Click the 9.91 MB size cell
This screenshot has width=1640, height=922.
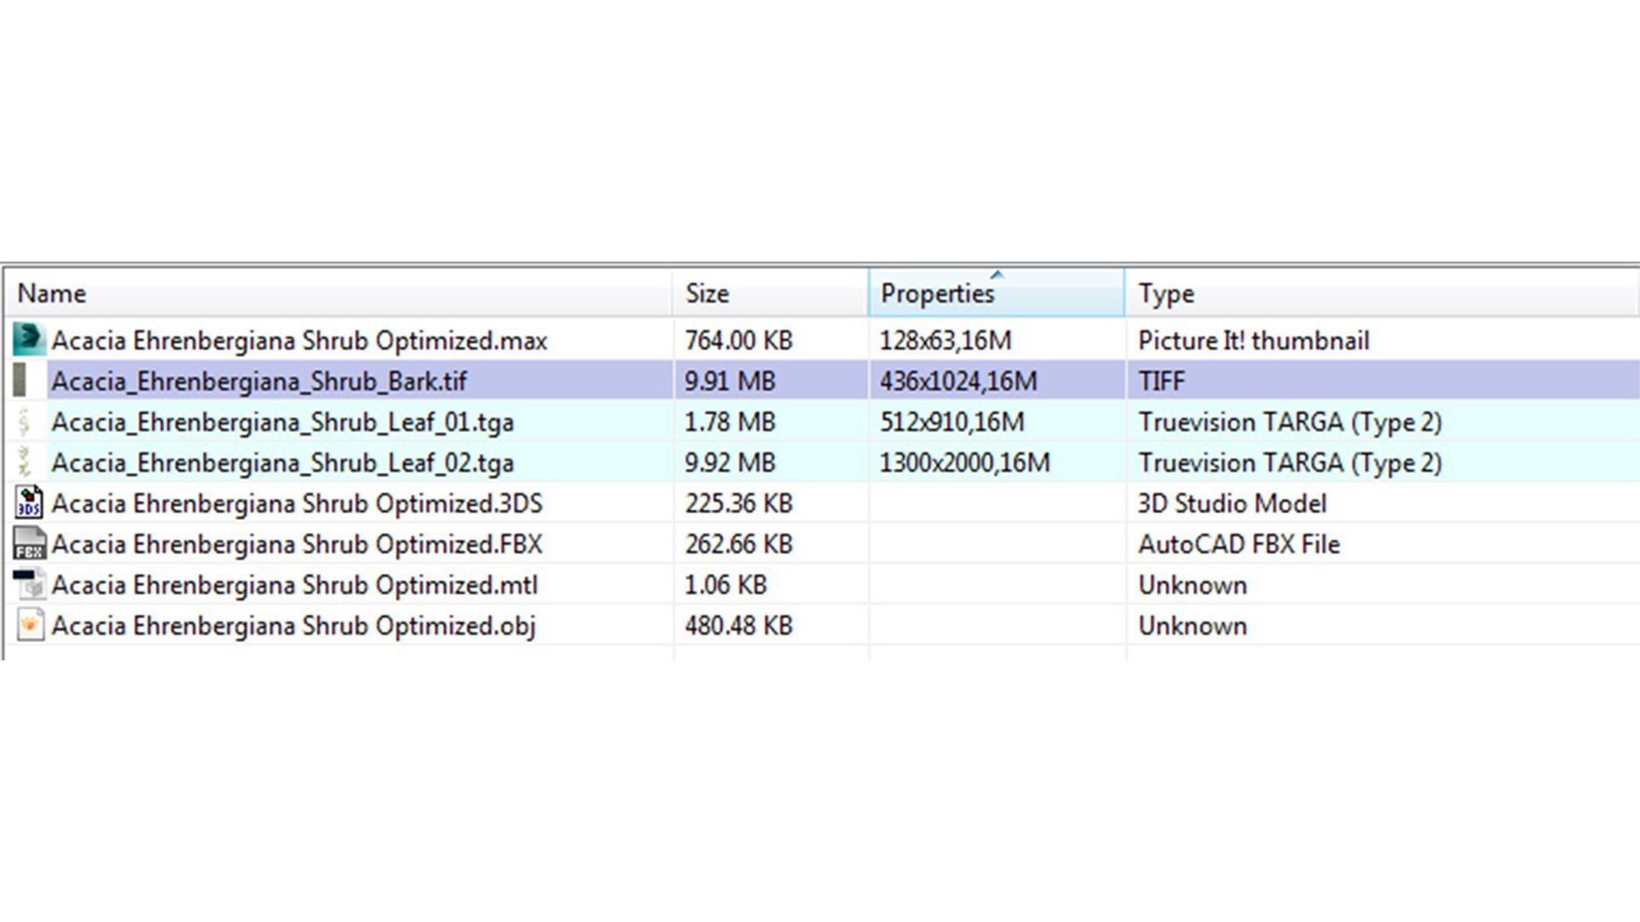(x=729, y=382)
